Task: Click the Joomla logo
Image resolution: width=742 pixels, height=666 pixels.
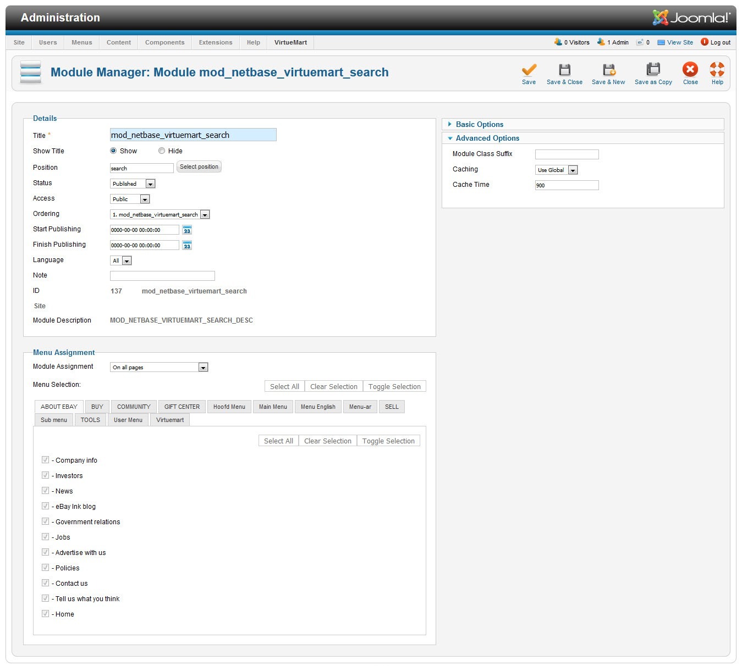Action: [691, 18]
